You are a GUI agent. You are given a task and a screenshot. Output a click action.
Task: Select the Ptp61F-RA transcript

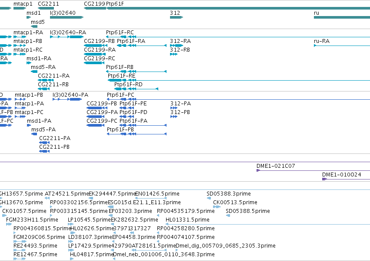click(142, 46)
